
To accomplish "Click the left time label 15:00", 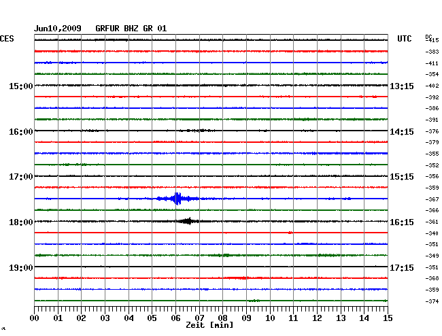I will tap(21, 86).
